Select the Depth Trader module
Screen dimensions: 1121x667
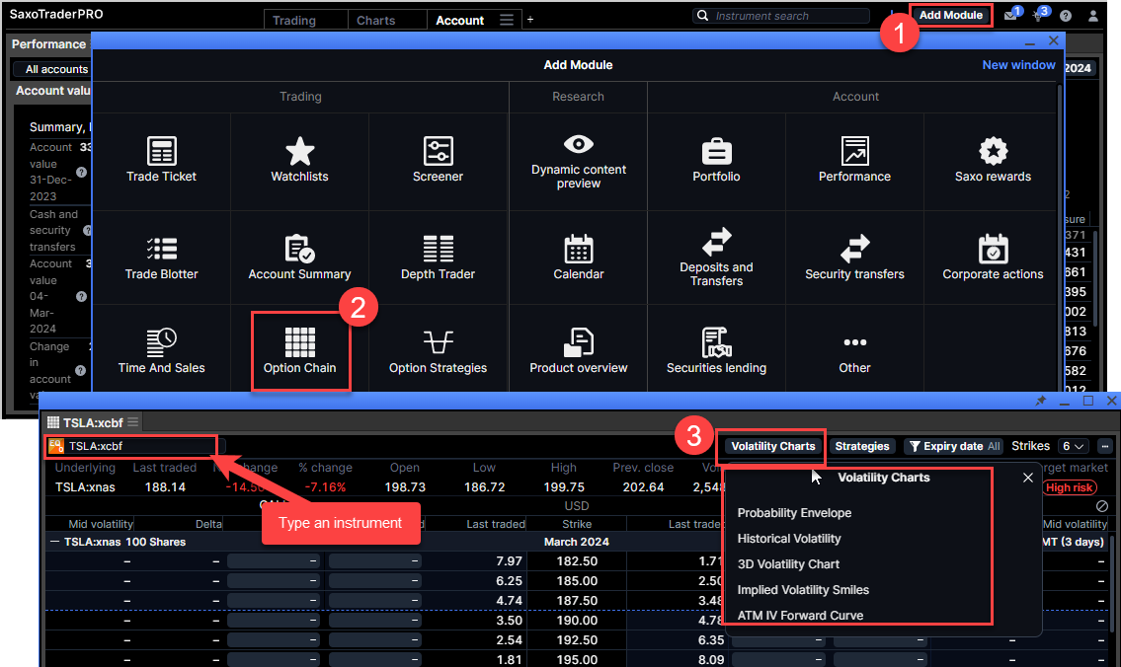click(x=439, y=255)
